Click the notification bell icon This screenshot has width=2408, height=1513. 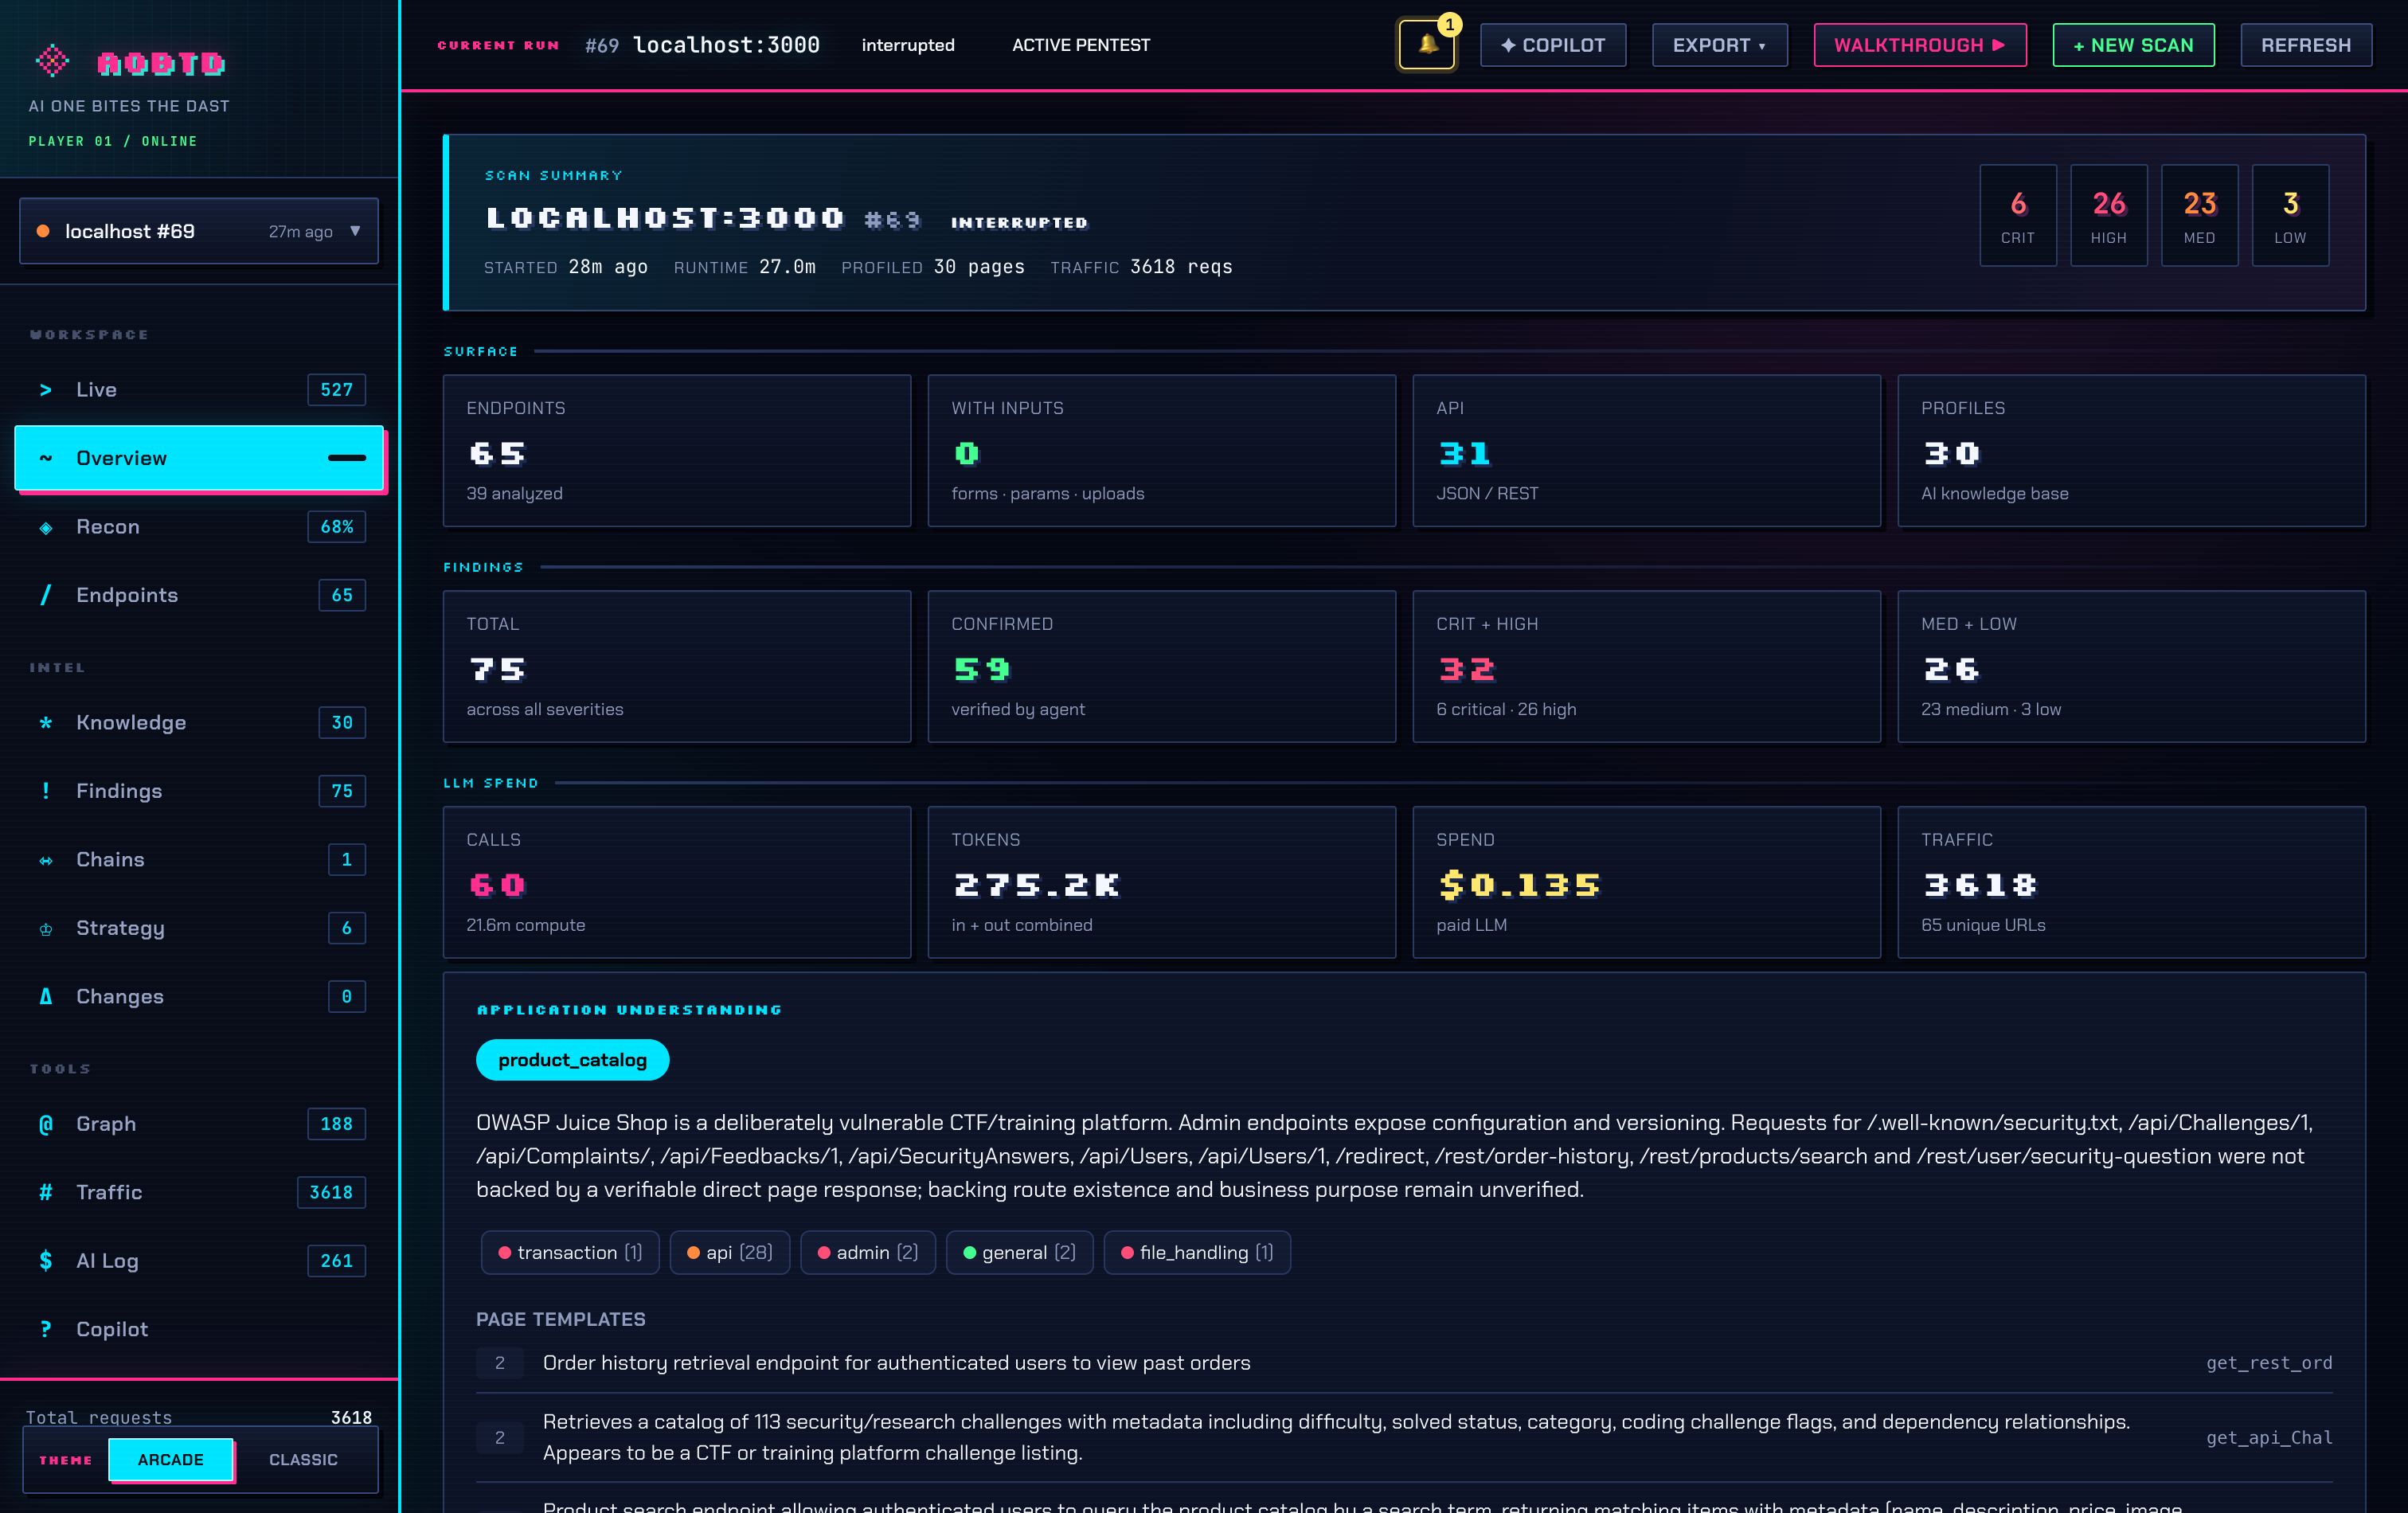point(1426,45)
